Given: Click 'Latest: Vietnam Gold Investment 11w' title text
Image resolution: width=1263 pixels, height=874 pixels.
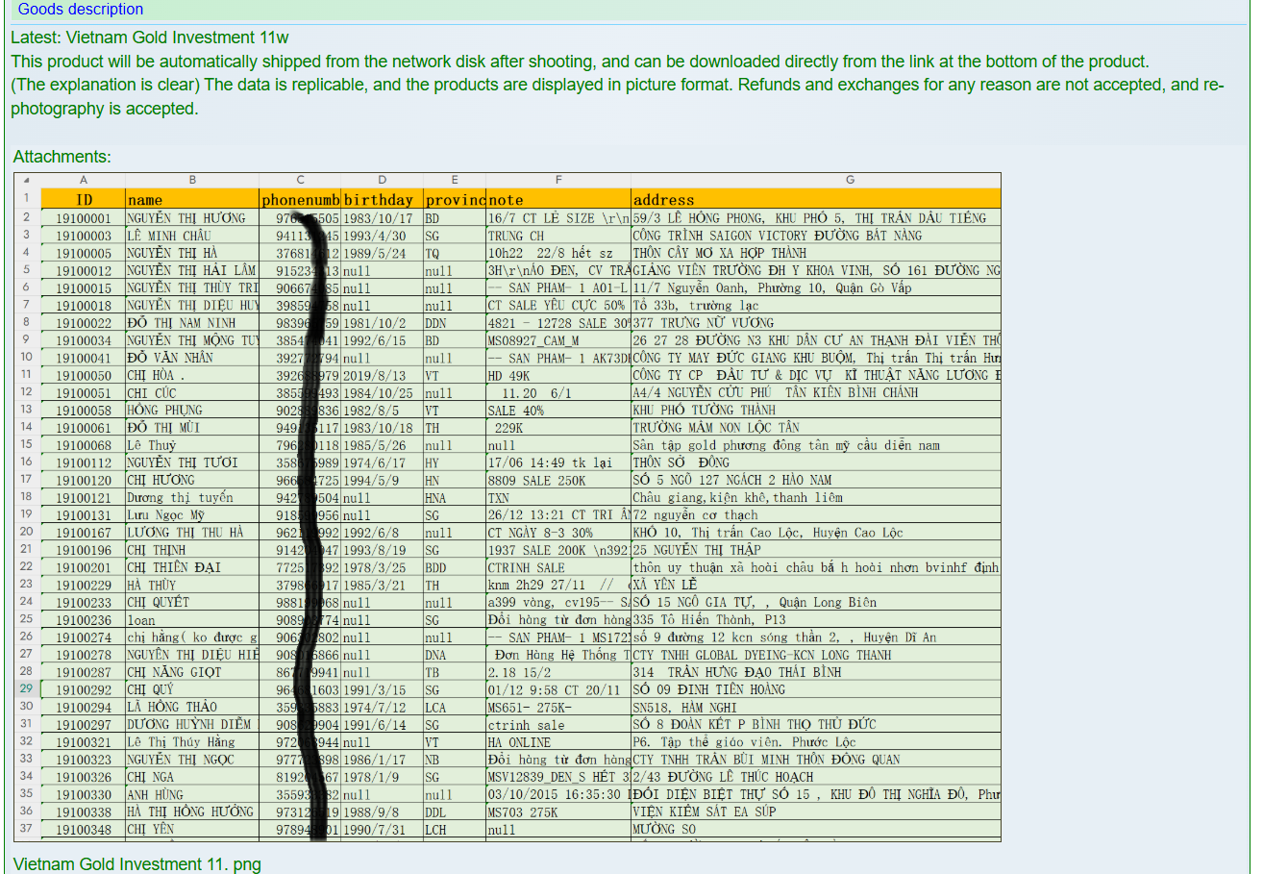Looking at the screenshot, I should pyautogui.click(x=149, y=38).
